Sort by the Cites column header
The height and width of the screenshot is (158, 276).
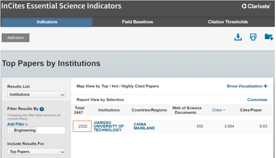(217, 110)
